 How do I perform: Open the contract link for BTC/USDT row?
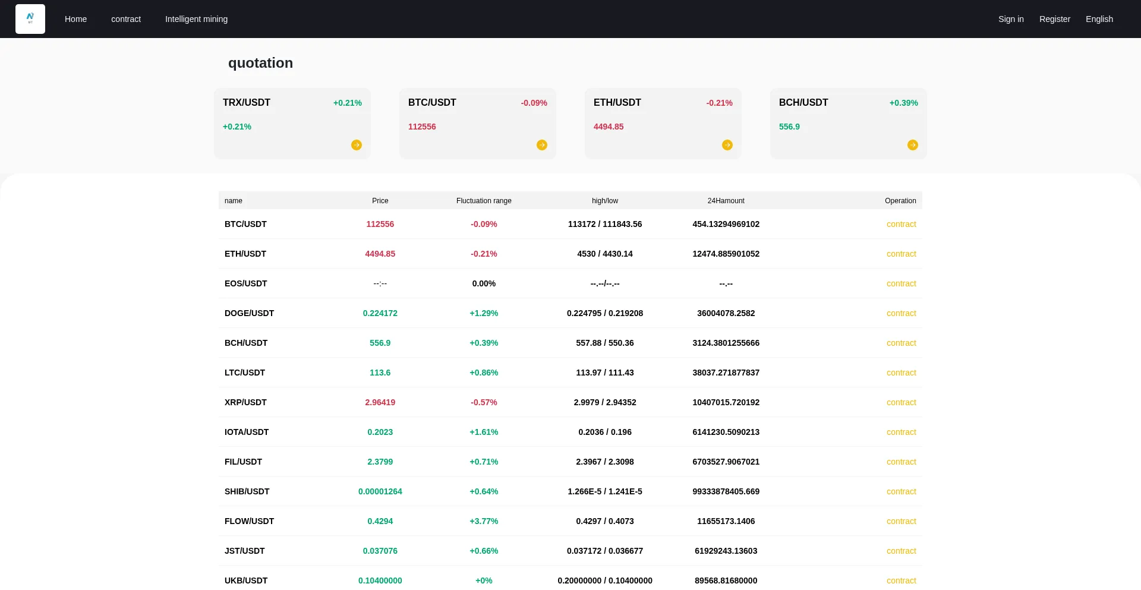(x=902, y=224)
